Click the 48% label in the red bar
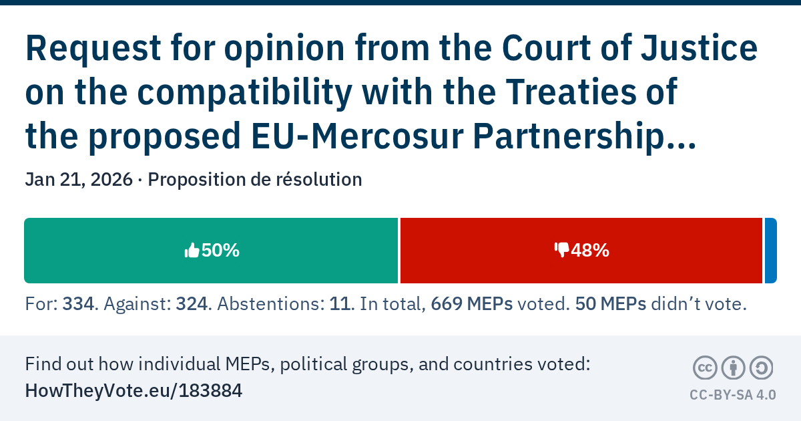 pos(589,251)
